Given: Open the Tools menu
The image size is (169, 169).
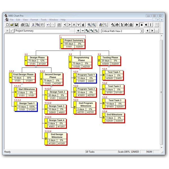Looking at the screenshot, I should 44,20.
